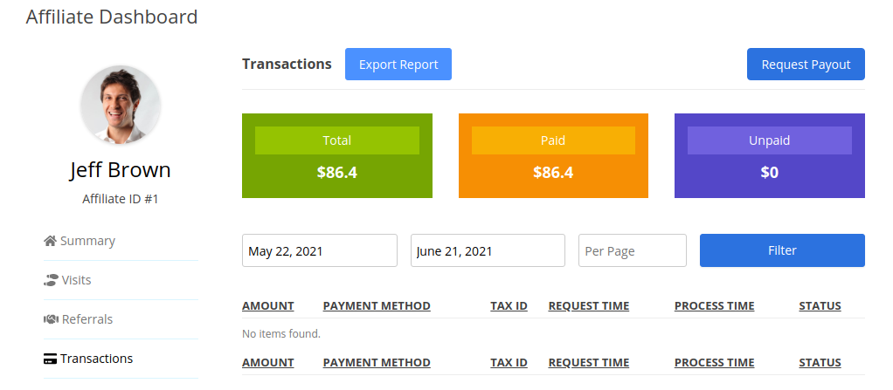Sort by top STATUS column header
Screen dimensions: 893x390
[x=820, y=306]
